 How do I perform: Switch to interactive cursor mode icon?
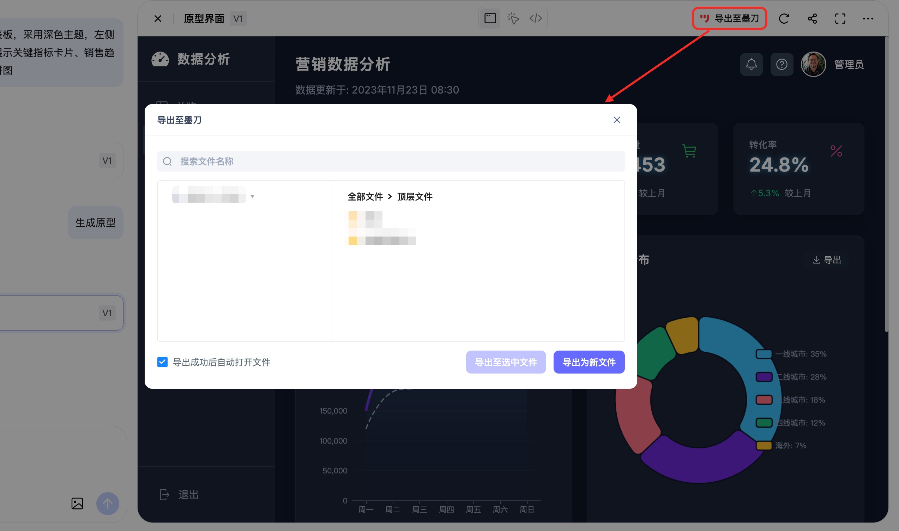[x=513, y=18]
